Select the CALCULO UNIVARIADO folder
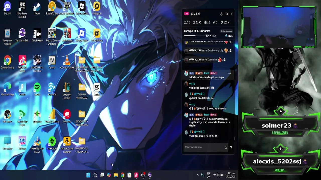321x180 pixels. [x=82, y=91]
